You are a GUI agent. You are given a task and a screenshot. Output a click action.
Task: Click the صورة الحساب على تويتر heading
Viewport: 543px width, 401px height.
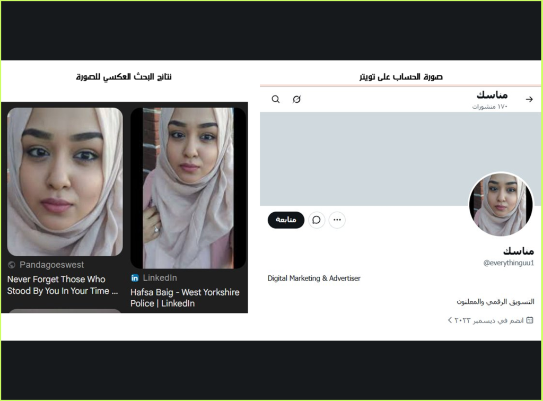pos(401,76)
